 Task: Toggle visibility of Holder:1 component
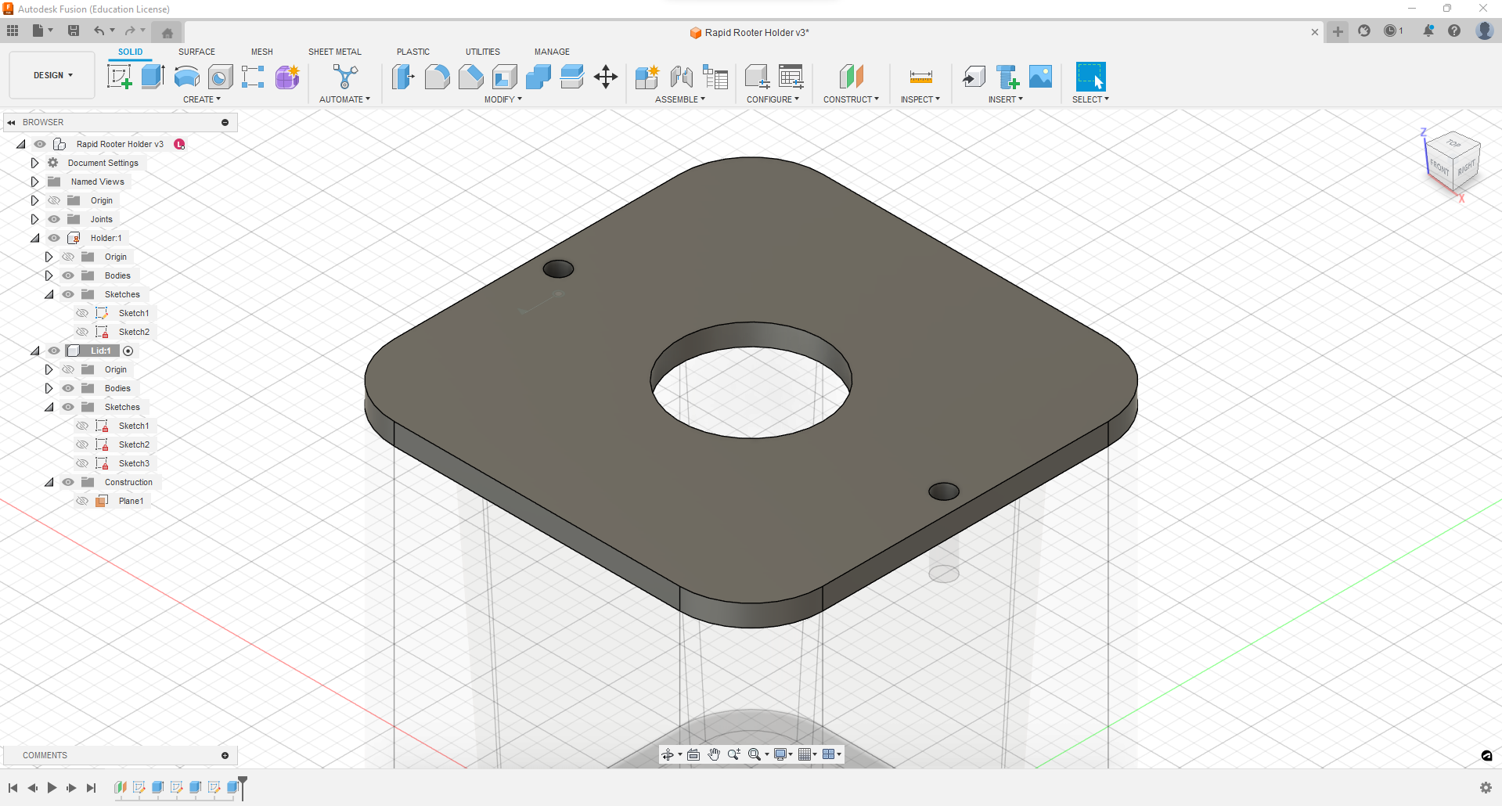54,238
